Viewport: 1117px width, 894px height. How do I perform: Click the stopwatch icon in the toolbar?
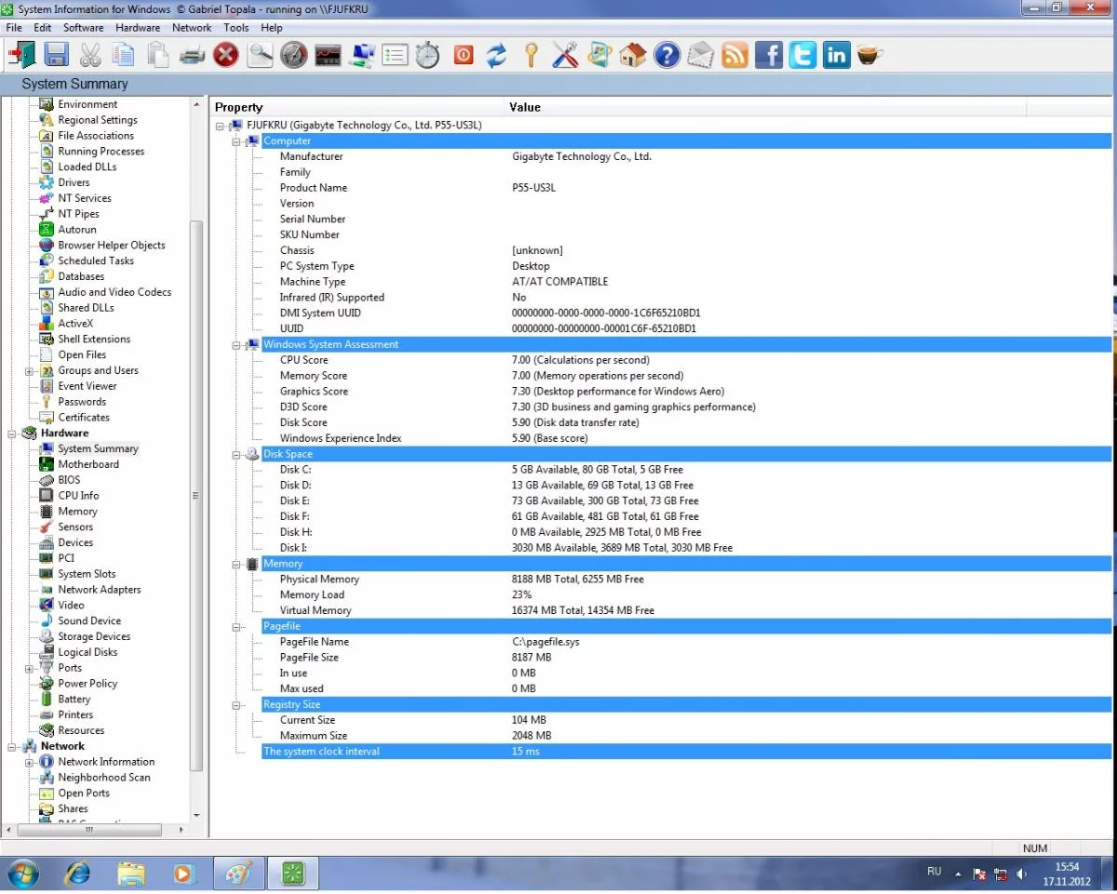click(427, 56)
